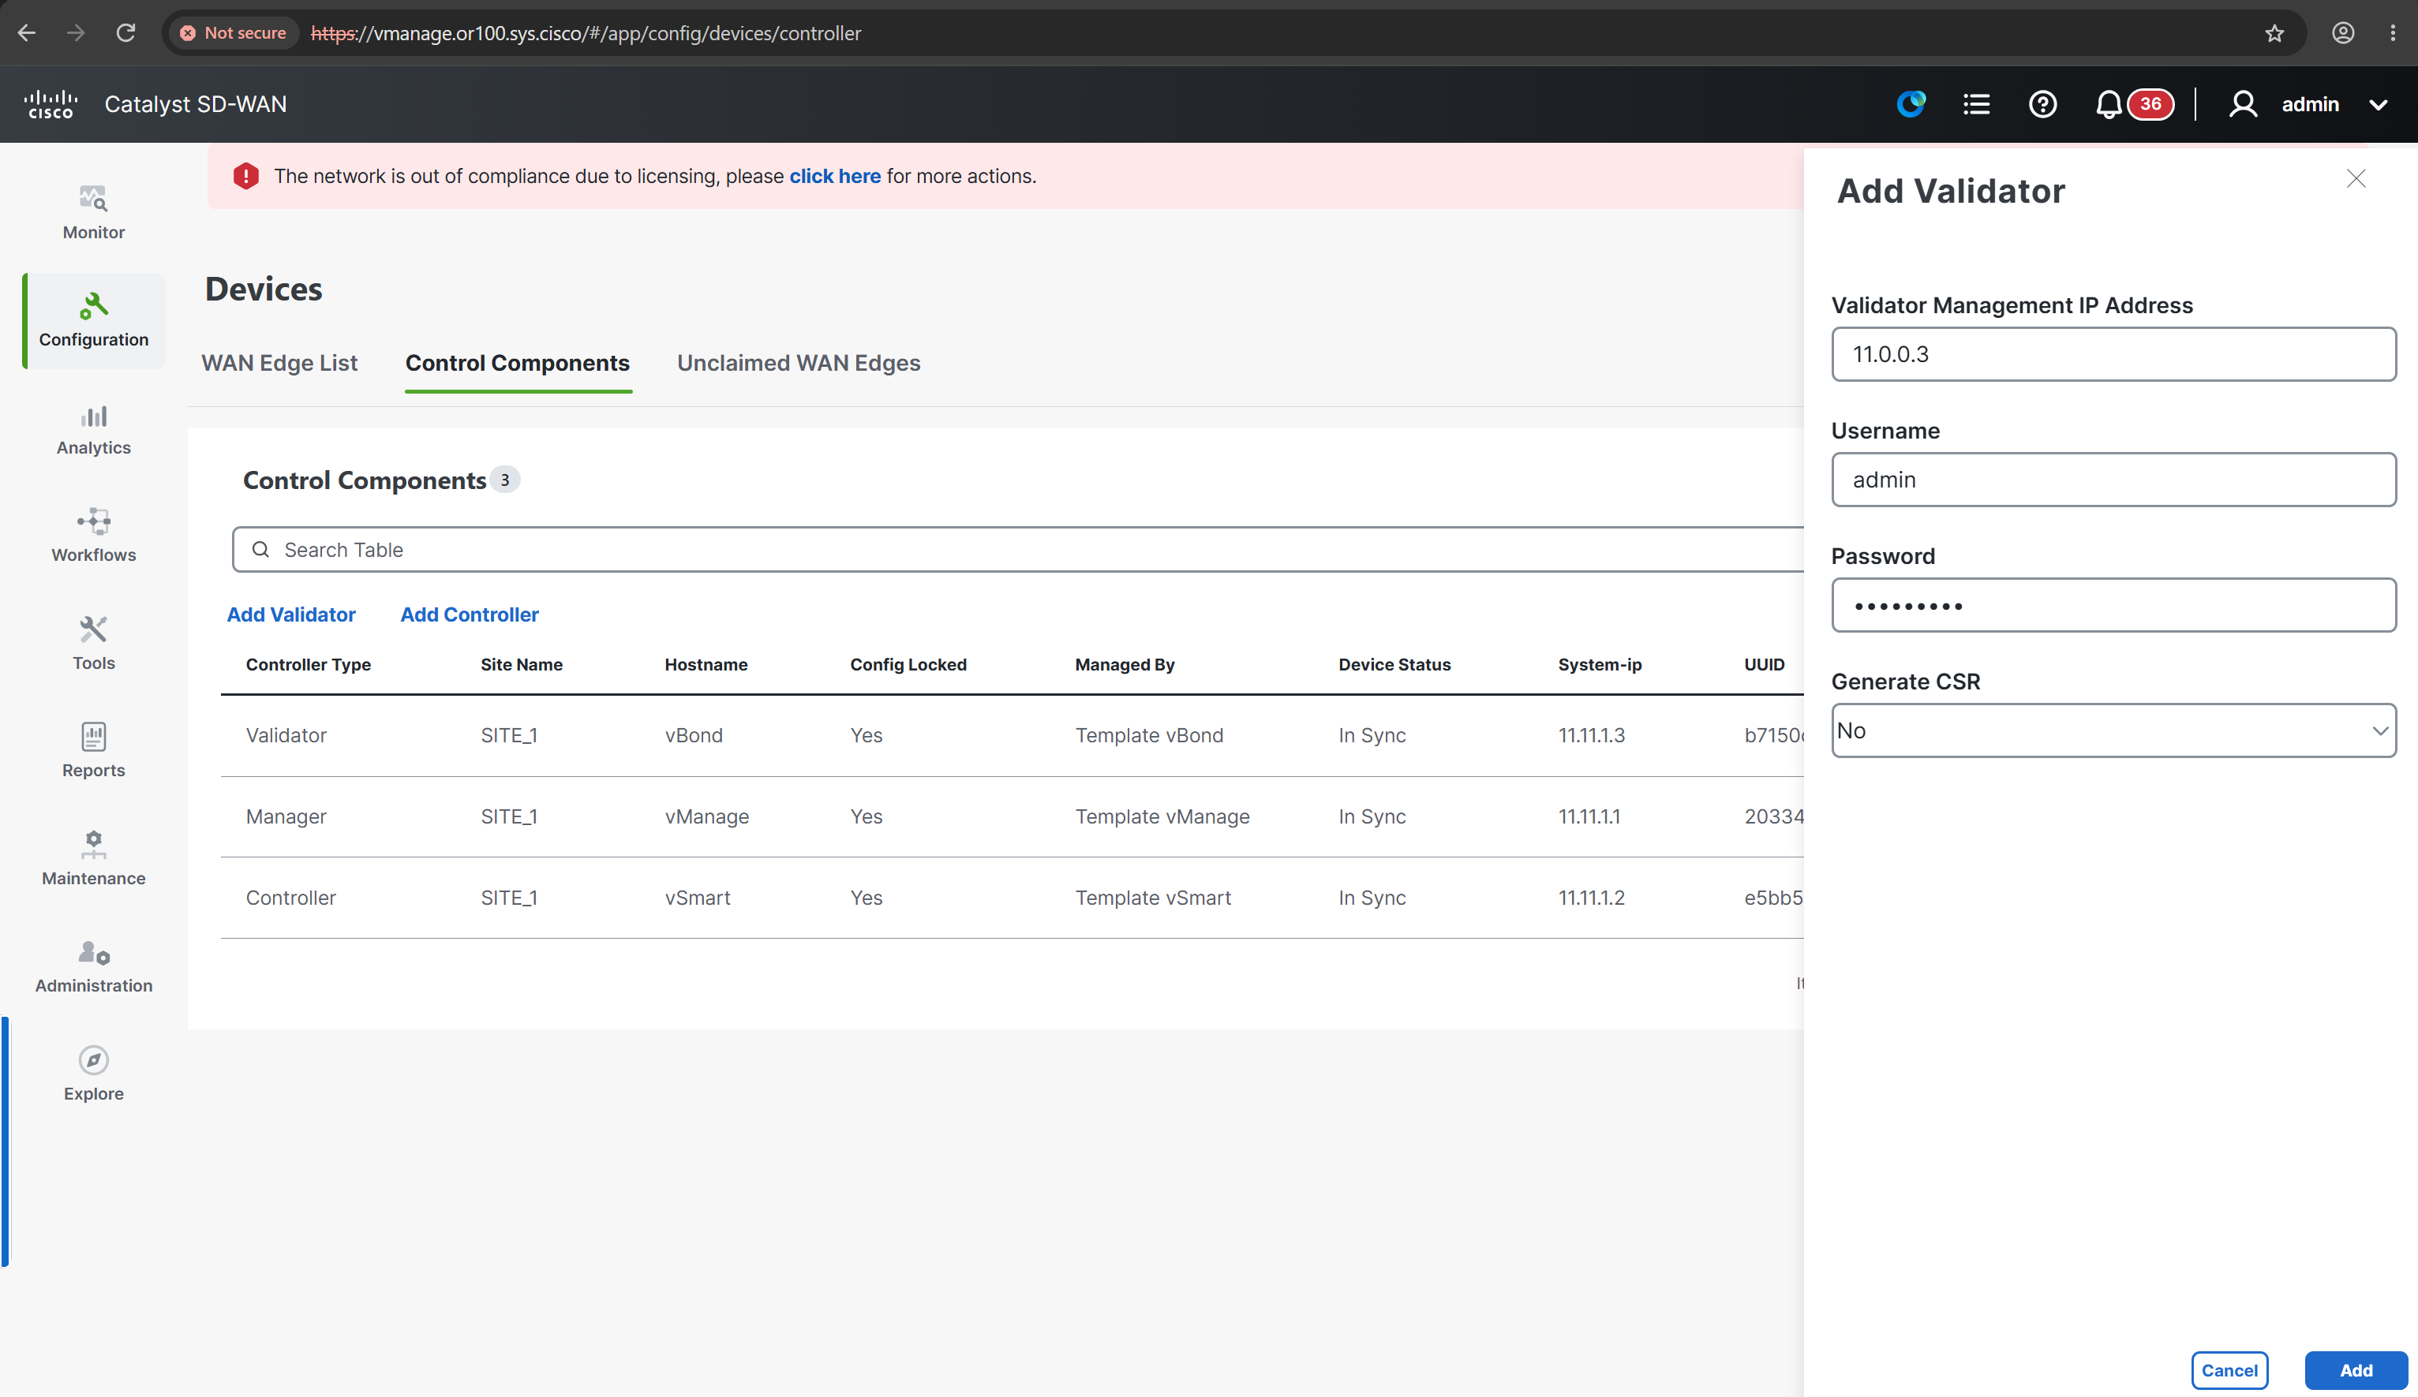Click the Add Validator link

290,614
